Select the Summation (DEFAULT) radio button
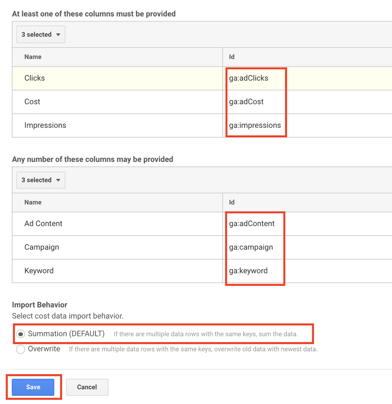The width and height of the screenshot is (392, 404). point(21,334)
